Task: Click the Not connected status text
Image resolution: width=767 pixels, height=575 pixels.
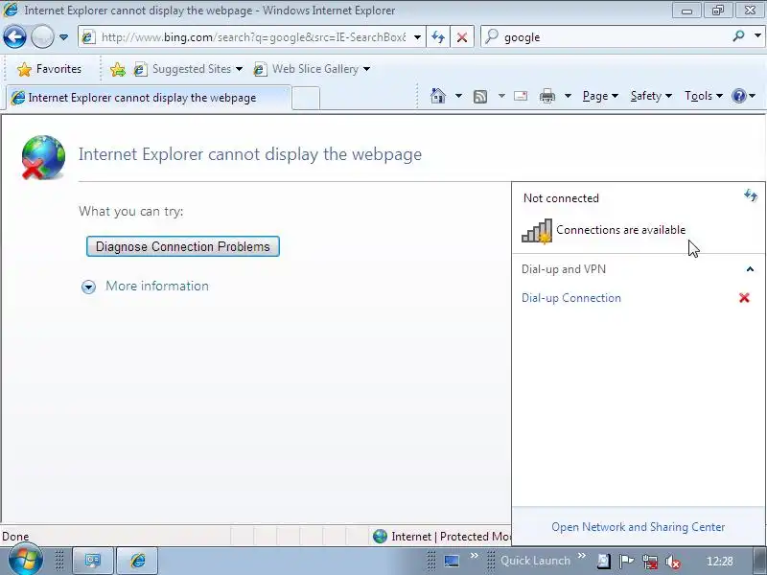Action: coord(561,198)
